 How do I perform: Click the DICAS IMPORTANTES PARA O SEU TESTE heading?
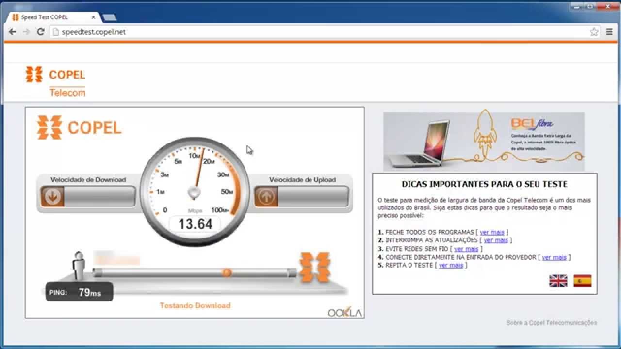coord(484,184)
